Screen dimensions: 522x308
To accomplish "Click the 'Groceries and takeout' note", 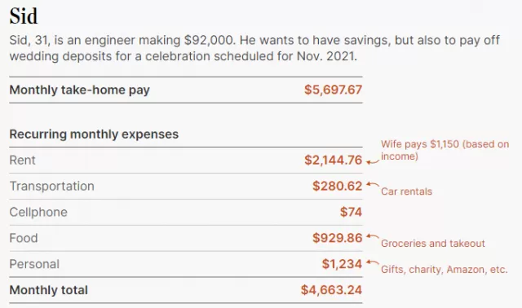I will point(433,244).
